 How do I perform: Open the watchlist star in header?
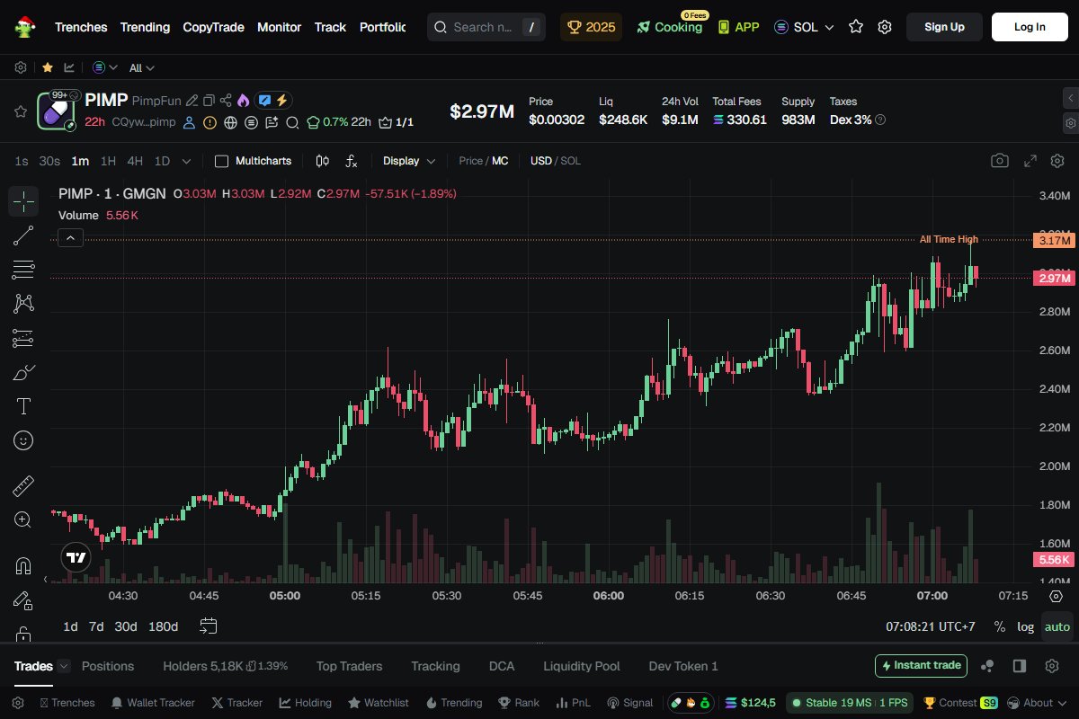coord(856,27)
